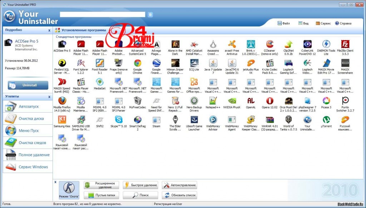
Task: Click the Быстрое удаление button
Action: [x=140, y=185]
